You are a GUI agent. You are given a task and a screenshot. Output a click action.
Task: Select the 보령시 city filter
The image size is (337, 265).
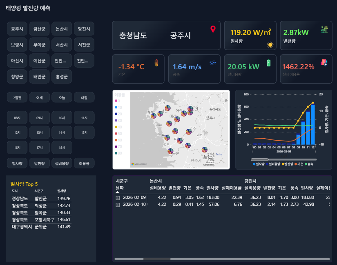pos(17,44)
